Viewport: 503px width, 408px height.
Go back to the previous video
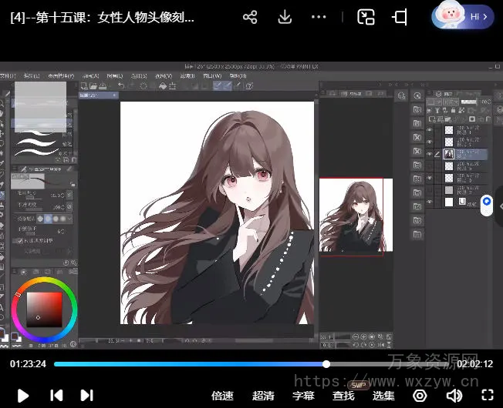pyautogui.click(x=56, y=396)
